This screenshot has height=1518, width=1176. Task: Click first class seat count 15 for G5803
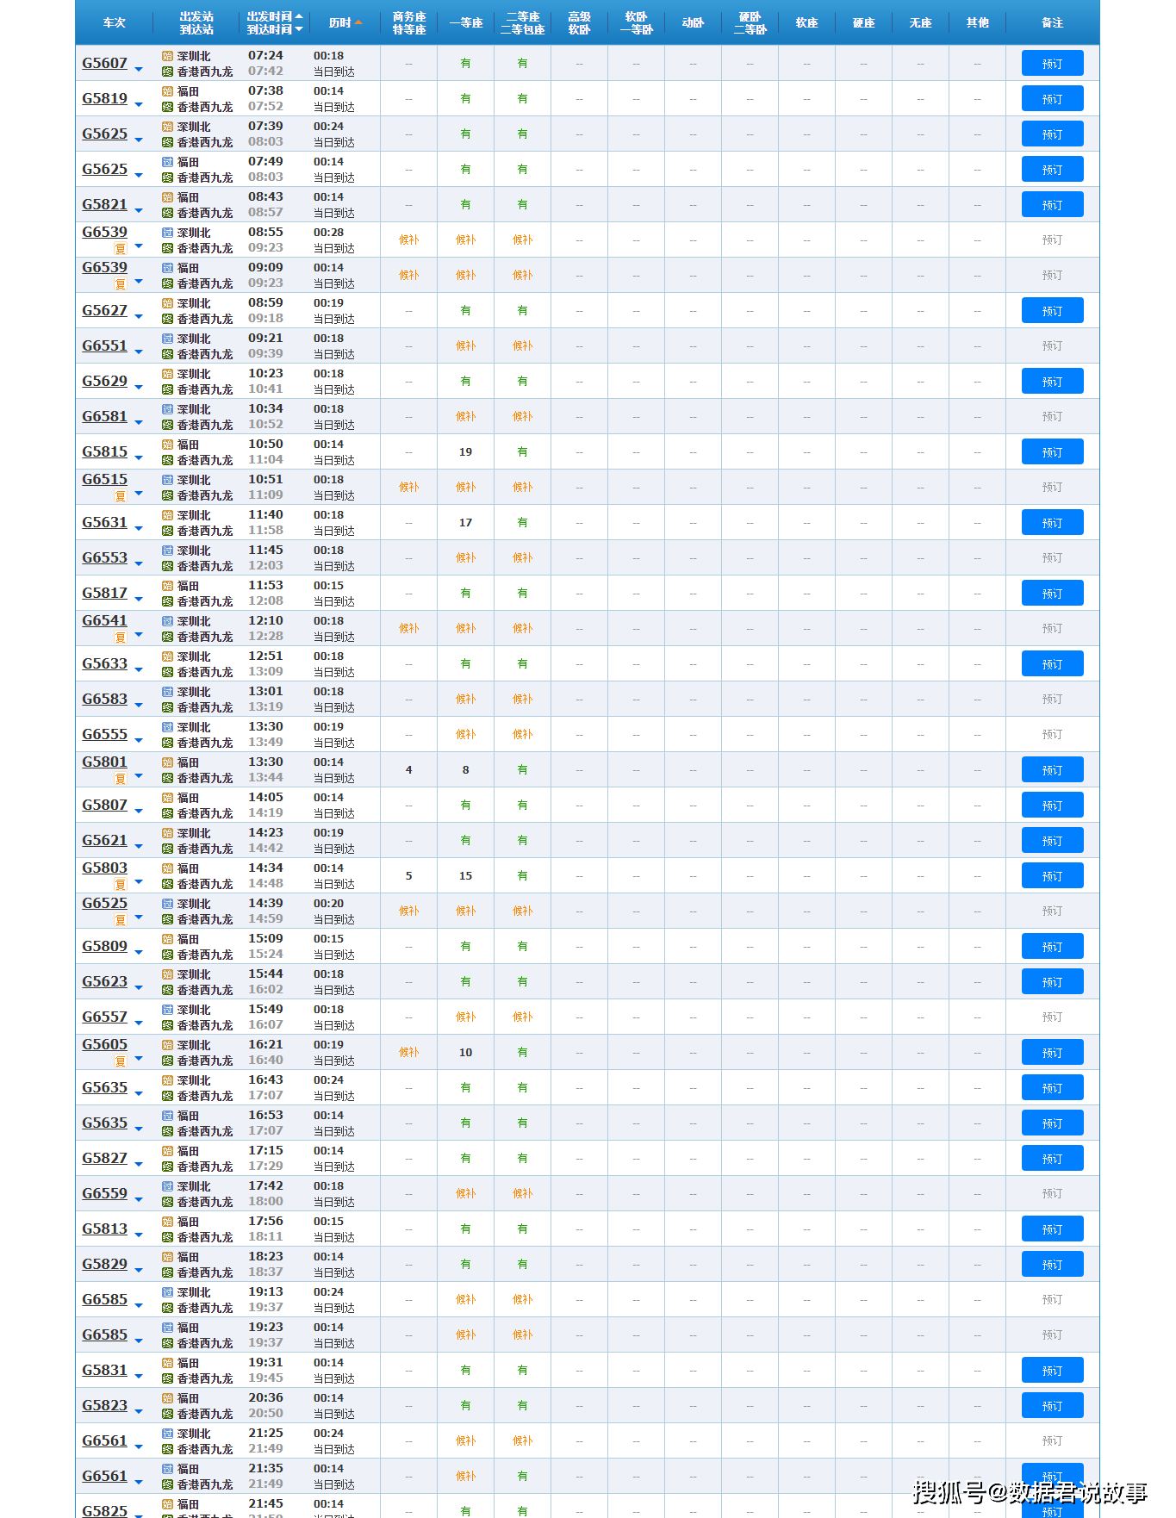465,876
